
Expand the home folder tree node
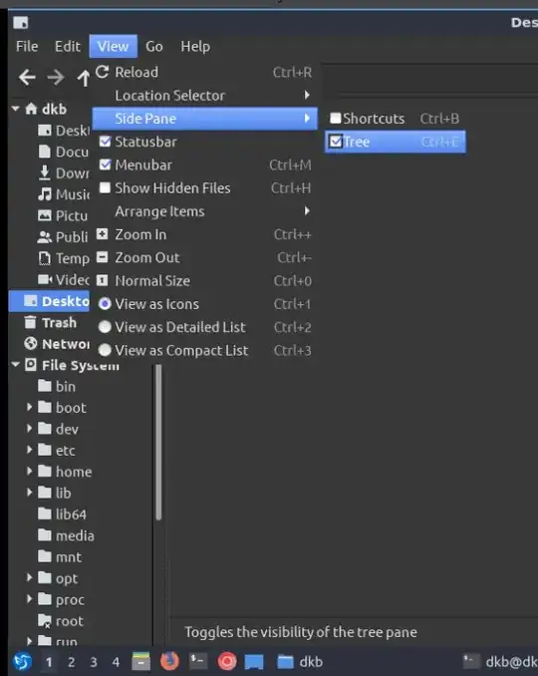click(29, 471)
